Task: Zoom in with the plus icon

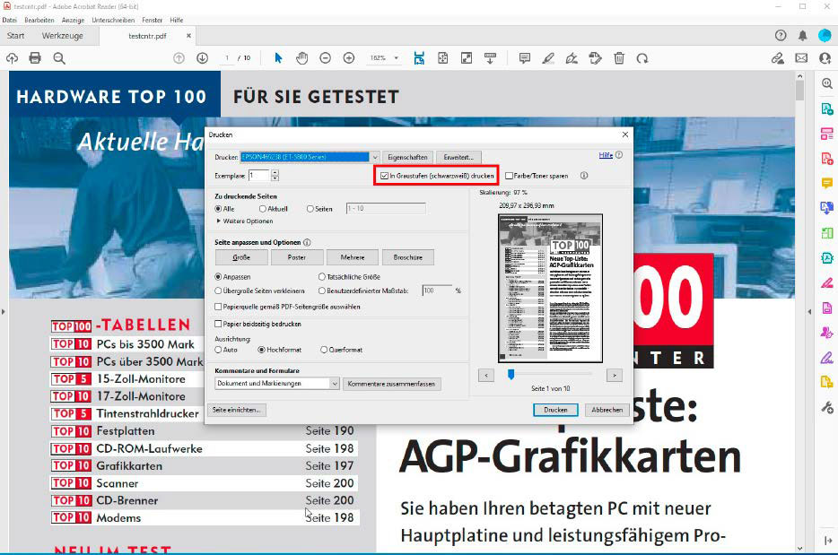Action: tap(349, 58)
